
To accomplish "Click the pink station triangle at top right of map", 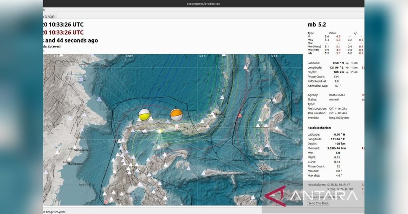I will point(245,68).
